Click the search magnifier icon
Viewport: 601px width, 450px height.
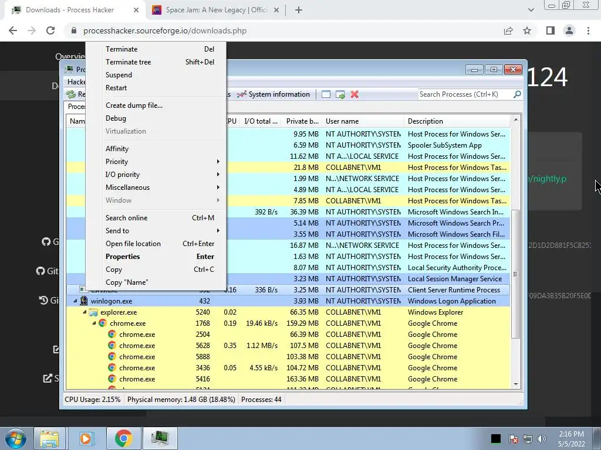pos(517,94)
